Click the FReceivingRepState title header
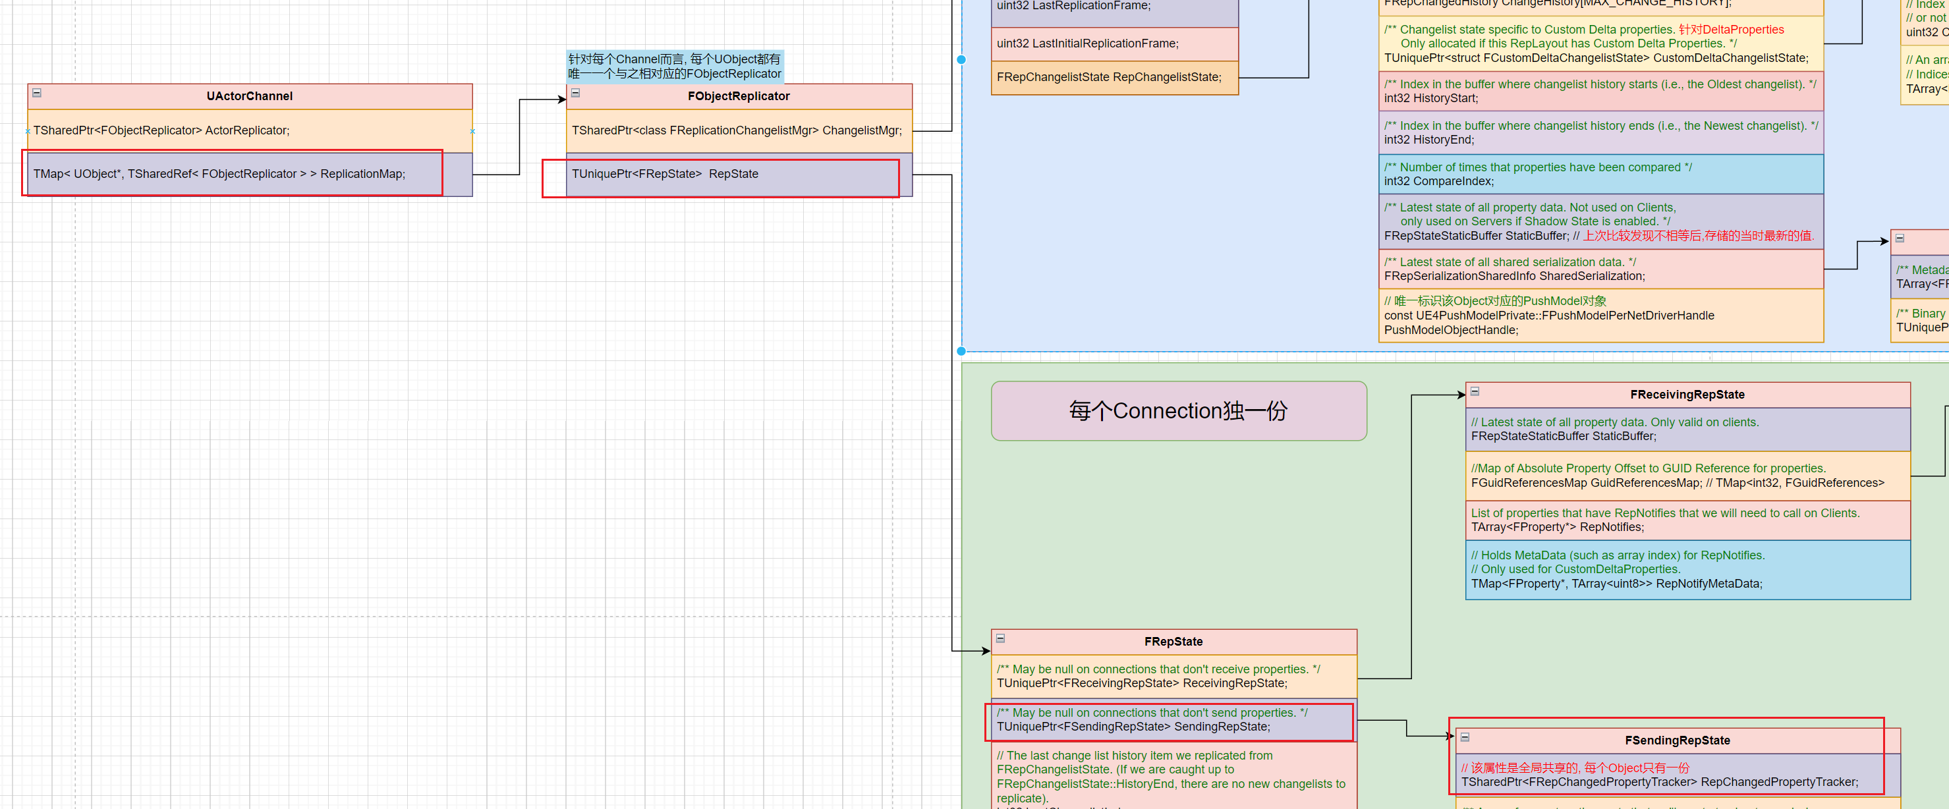This screenshot has height=809, width=1949. click(1687, 394)
